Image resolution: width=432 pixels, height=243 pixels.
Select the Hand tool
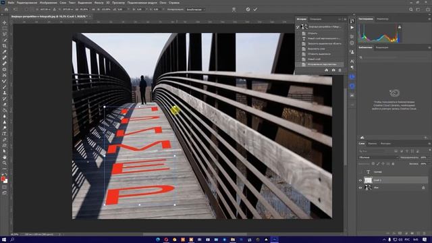pyautogui.click(x=5, y=157)
